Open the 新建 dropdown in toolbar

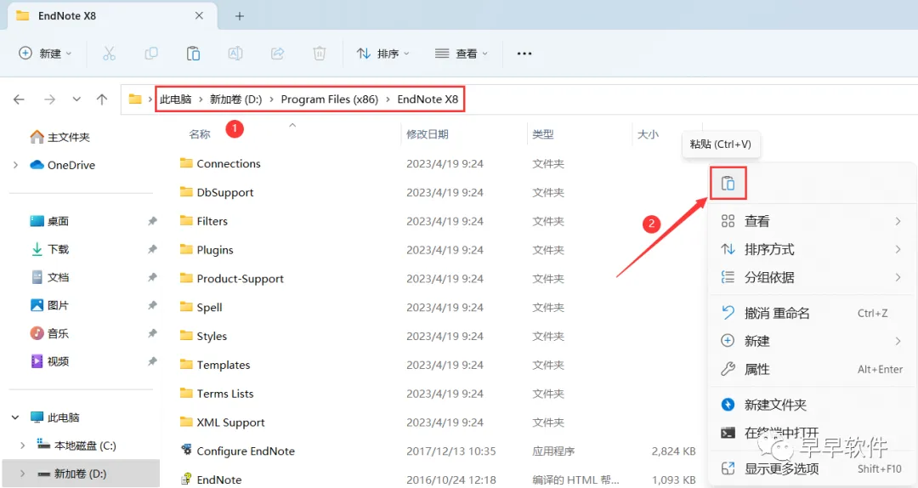point(45,54)
